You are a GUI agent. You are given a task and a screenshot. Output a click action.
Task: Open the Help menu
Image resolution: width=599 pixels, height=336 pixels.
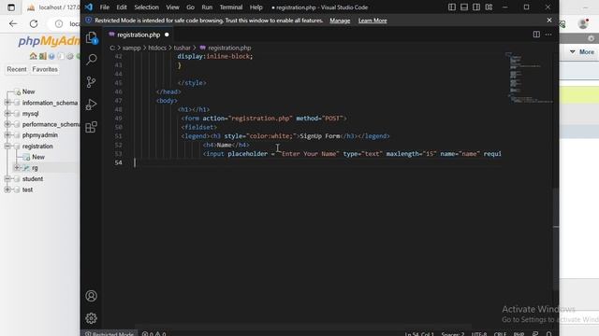256,7
